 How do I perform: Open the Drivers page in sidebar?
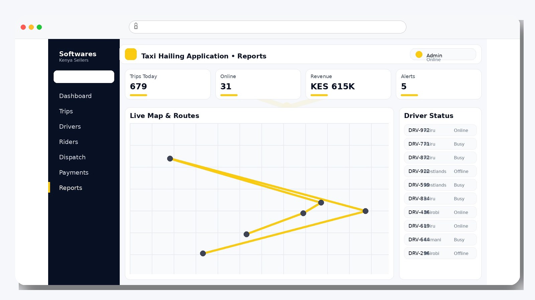[x=70, y=127]
